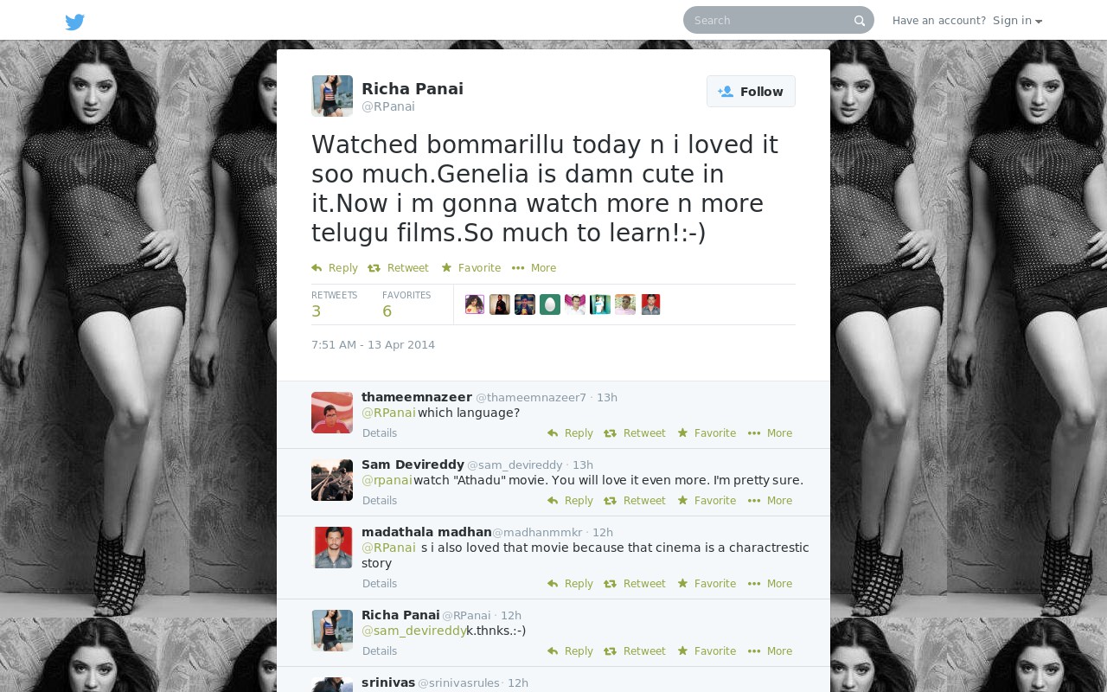Screen dimensions: 1107x692
Task: Show Details of thameemnazeer's reply
Action: point(380,433)
